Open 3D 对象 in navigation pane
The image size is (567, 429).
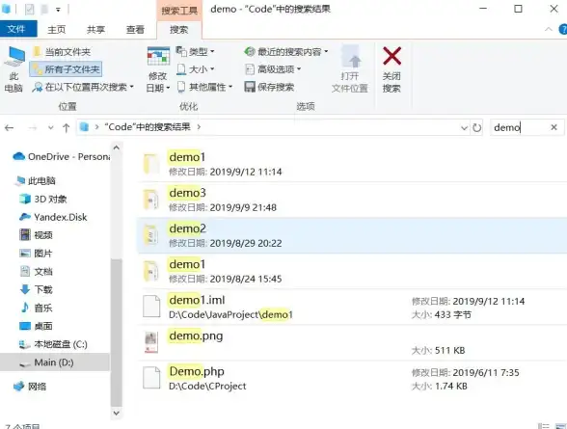pyautogui.click(x=43, y=199)
